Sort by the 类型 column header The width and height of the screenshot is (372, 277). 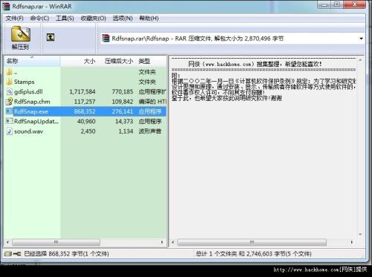click(151, 61)
